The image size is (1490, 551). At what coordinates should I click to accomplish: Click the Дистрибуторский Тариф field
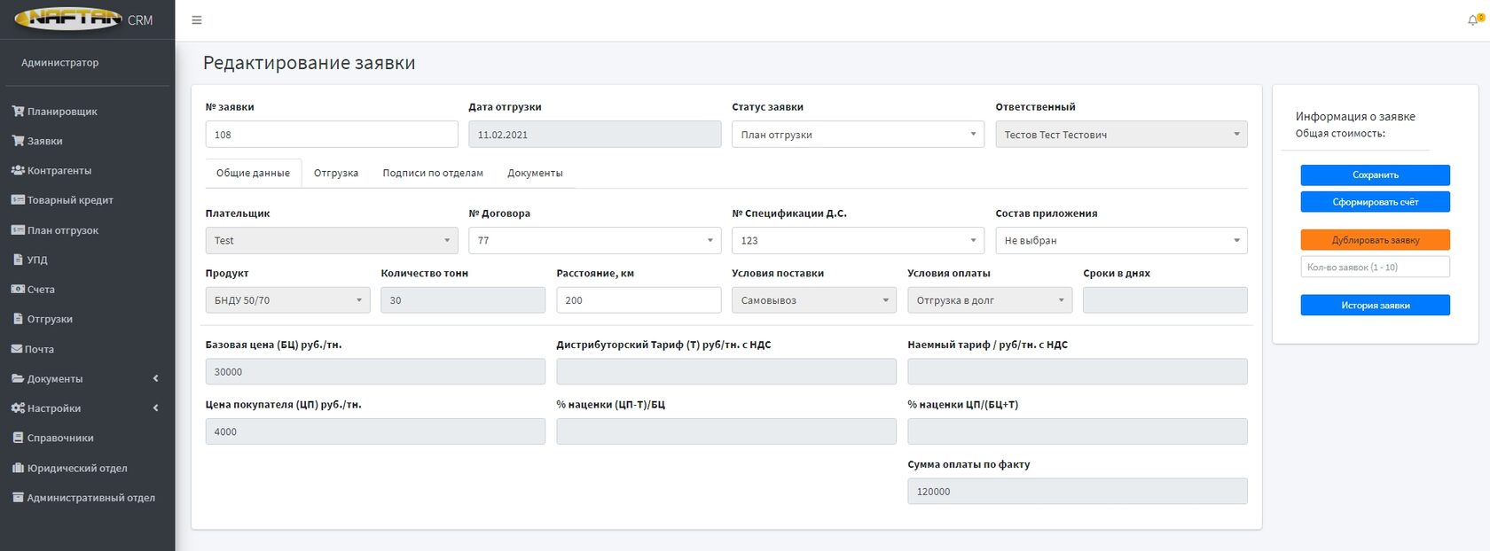(726, 372)
